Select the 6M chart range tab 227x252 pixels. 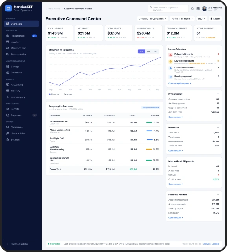pos(148,51)
